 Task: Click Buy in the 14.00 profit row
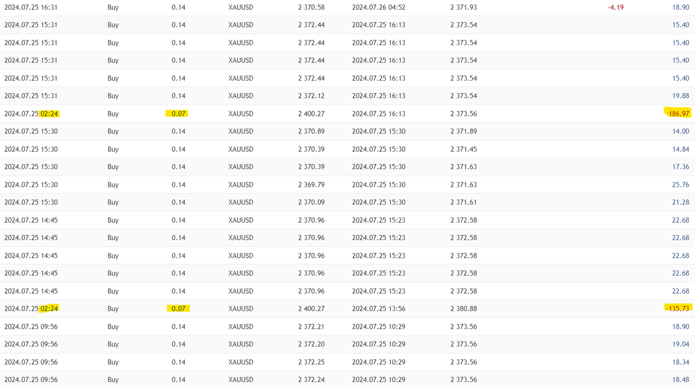(x=113, y=131)
